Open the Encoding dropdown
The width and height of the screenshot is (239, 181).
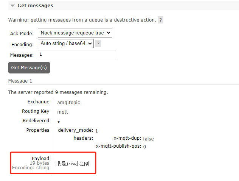[66, 44]
